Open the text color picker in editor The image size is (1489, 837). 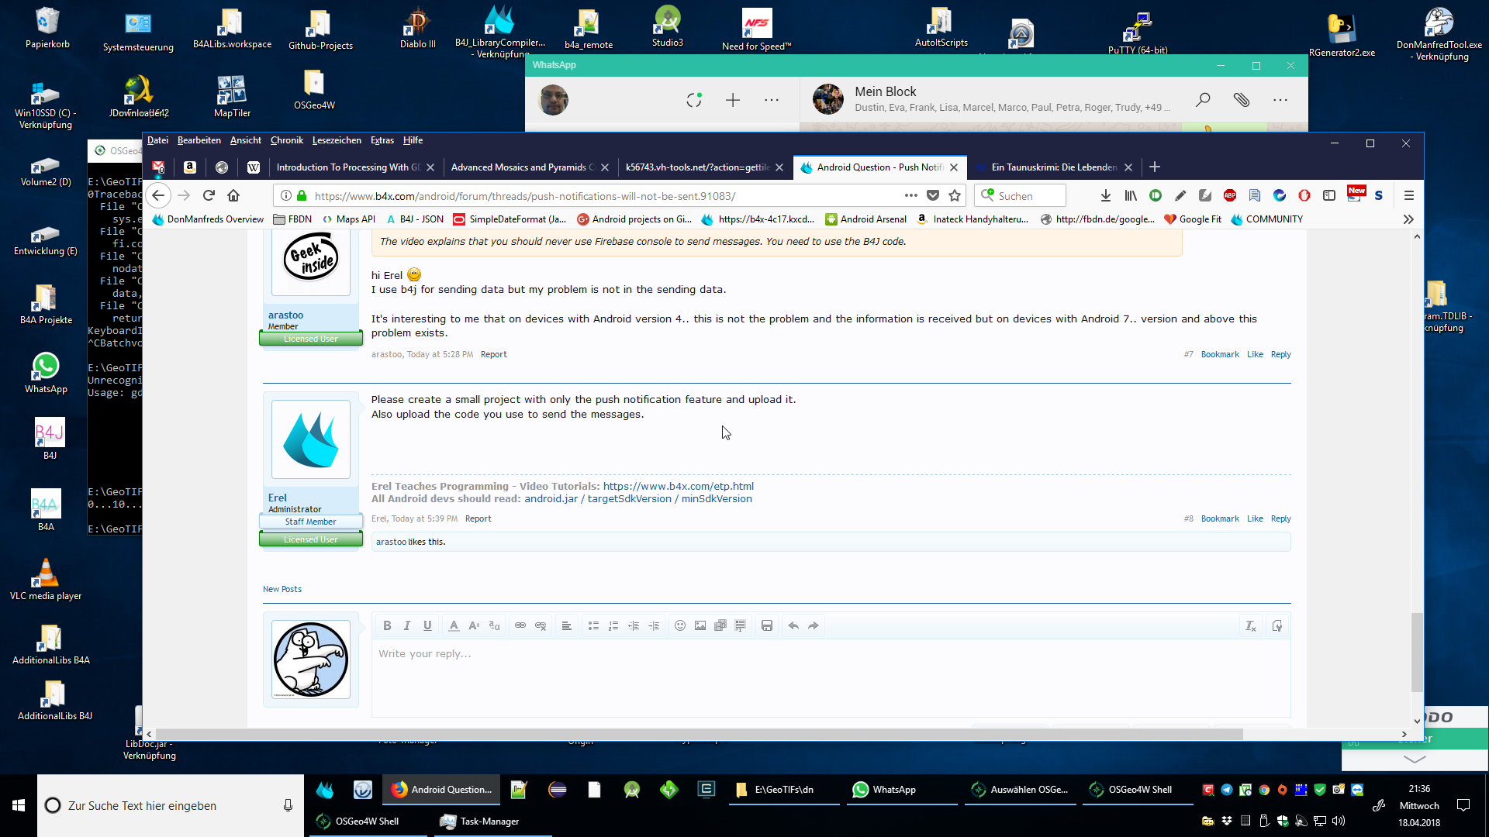[x=454, y=625]
